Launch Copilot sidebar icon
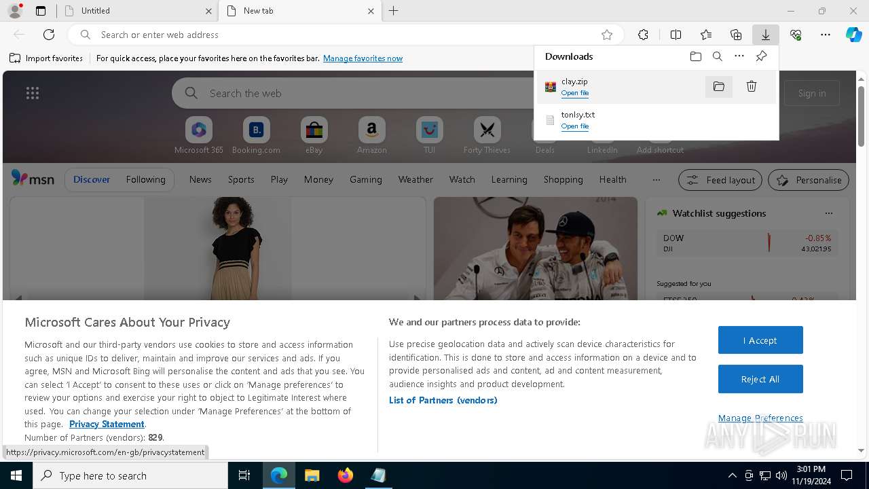The width and height of the screenshot is (869, 489). point(854,35)
